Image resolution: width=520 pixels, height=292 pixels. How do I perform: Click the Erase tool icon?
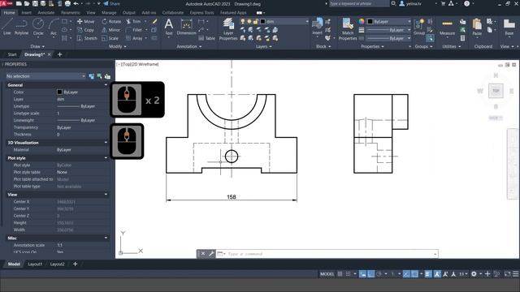pos(154,21)
